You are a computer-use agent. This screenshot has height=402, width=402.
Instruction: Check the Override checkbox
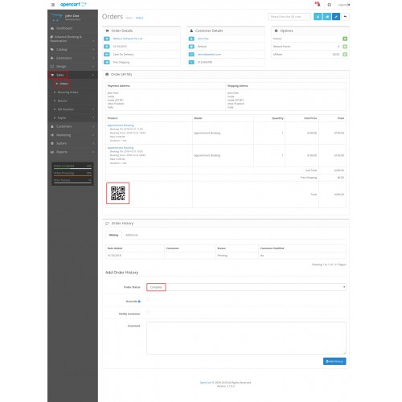click(x=148, y=299)
